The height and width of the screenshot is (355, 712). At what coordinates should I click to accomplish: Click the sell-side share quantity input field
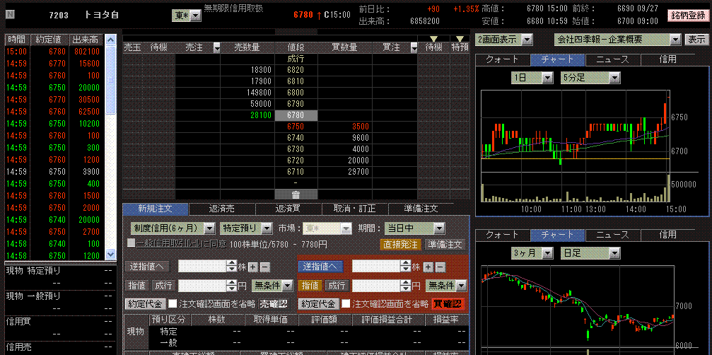coord(202,267)
